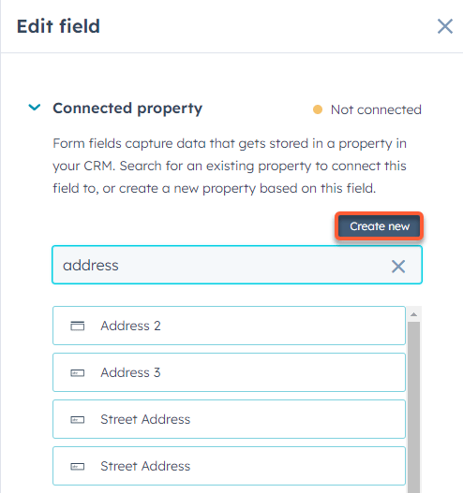The width and height of the screenshot is (463, 493).
Task: Collapse the Connected property section chevron
Action: click(35, 108)
